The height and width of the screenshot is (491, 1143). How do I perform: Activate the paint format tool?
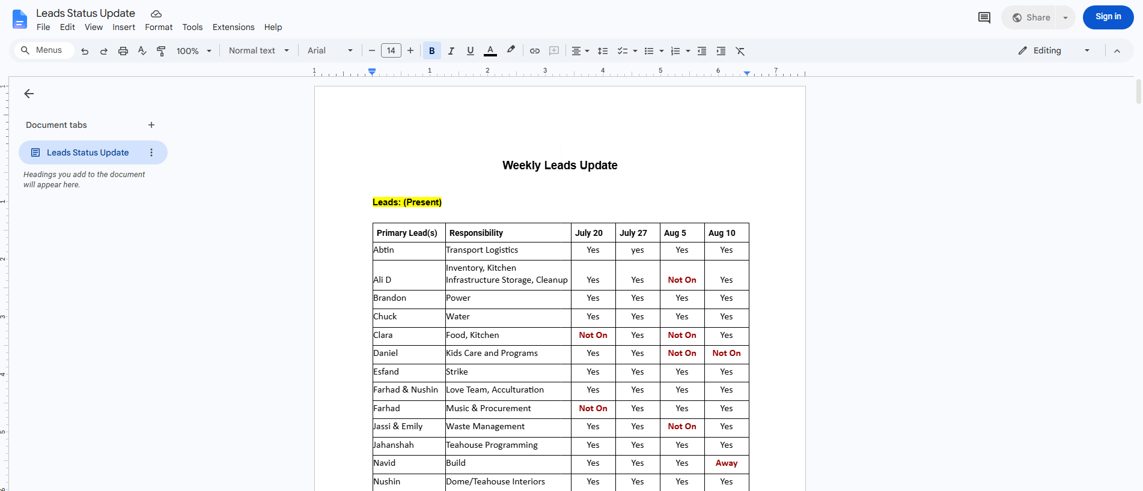coord(161,51)
